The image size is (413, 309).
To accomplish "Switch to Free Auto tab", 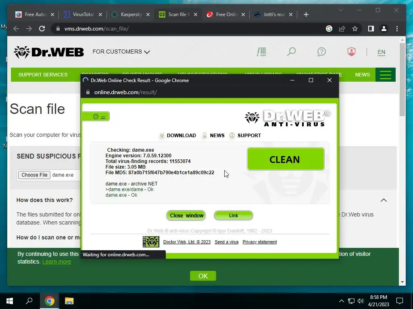I will click(x=35, y=14).
